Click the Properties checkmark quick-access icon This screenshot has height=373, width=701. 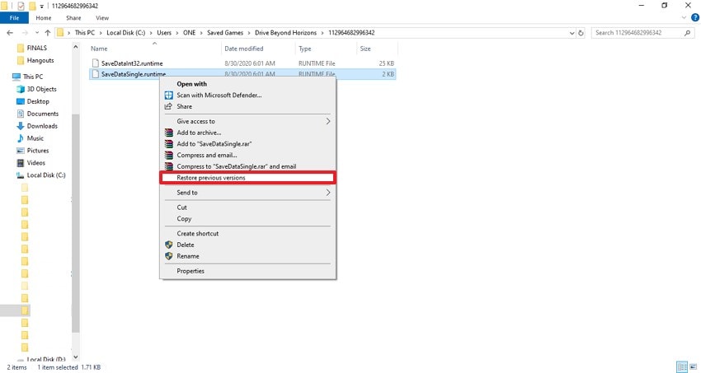[21, 6]
